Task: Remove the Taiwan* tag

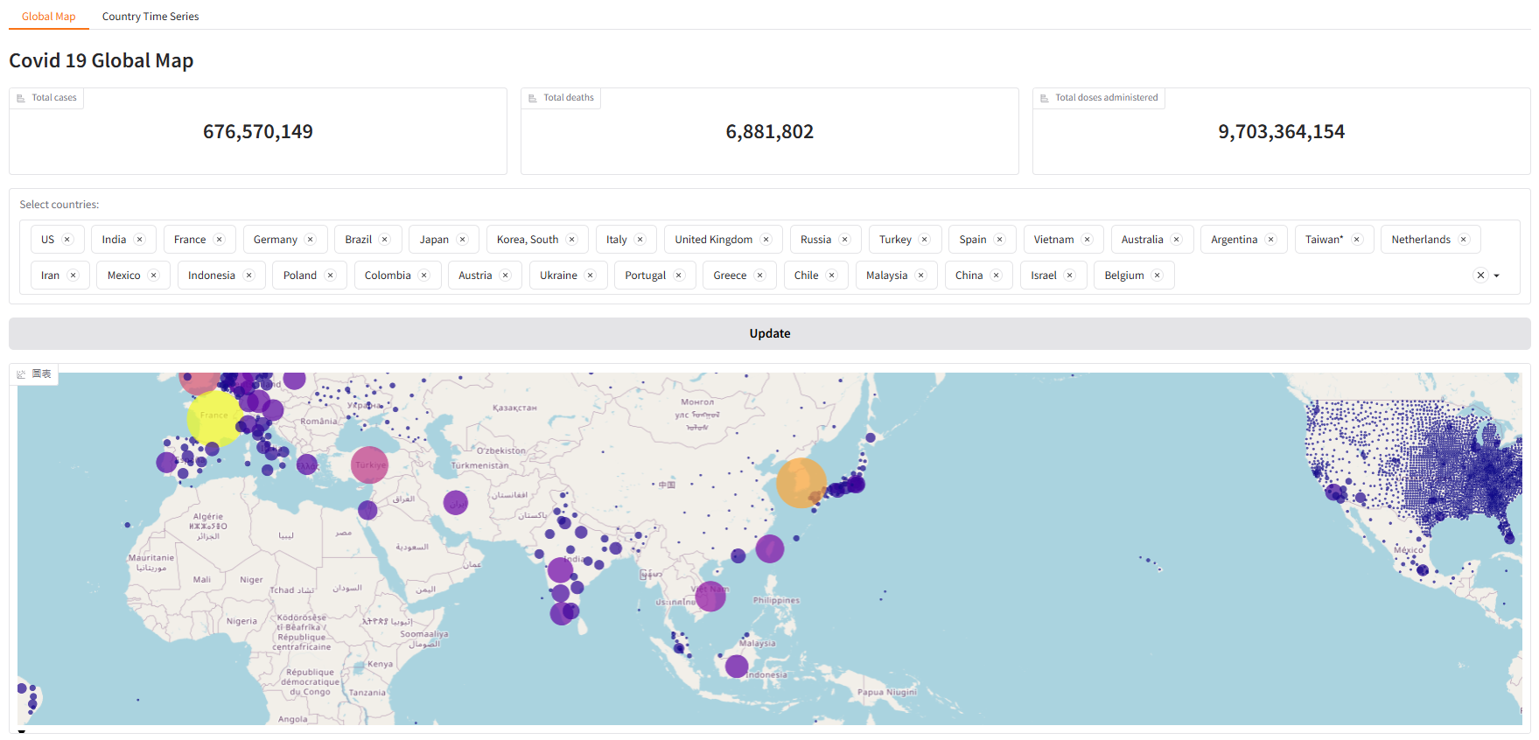Action: pyautogui.click(x=1356, y=240)
